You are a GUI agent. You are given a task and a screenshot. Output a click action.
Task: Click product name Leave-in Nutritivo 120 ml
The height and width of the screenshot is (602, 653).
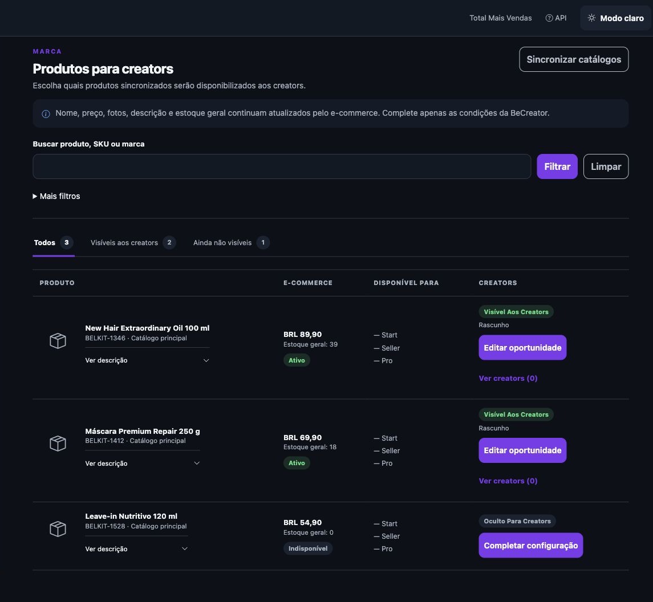pos(131,516)
